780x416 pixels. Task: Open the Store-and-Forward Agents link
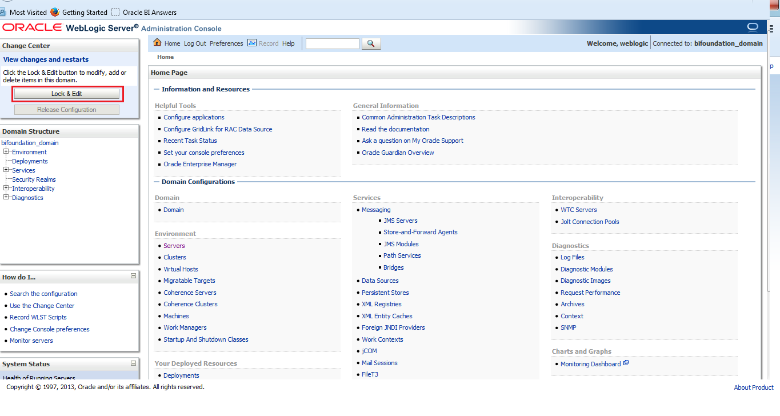421,232
